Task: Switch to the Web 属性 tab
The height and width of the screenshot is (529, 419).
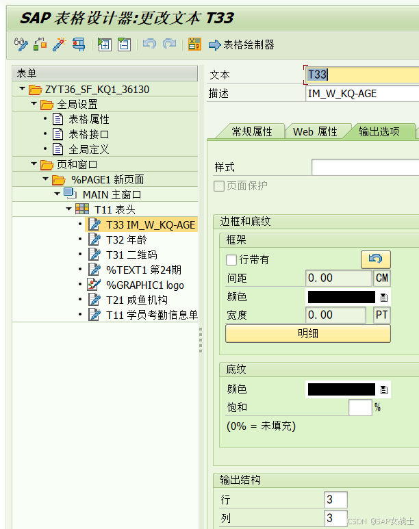Action: click(315, 131)
